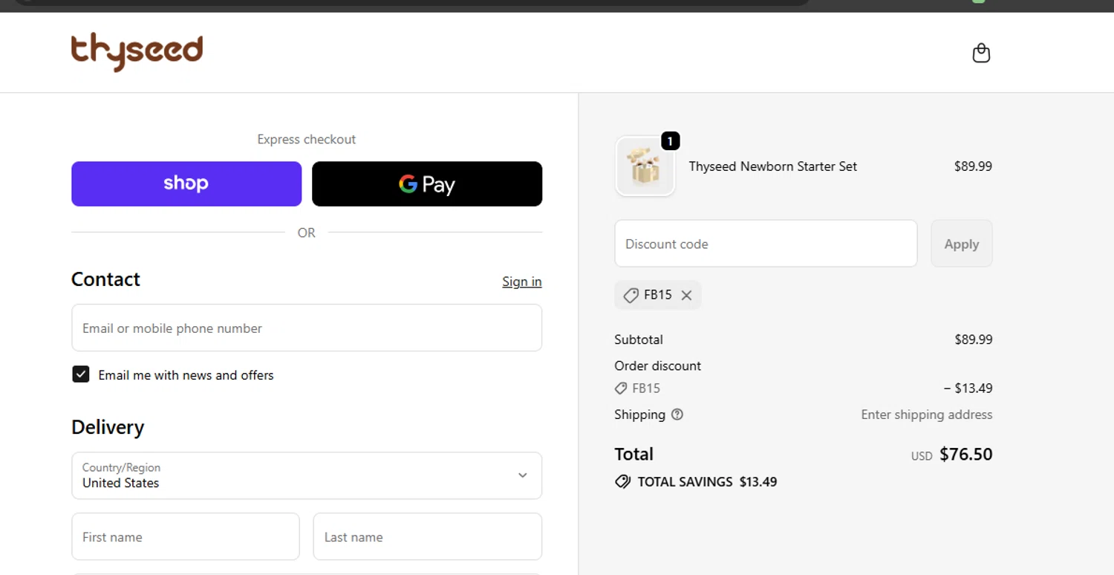Click the Subtotal $89.99 value
This screenshot has width=1114, height=575.
coord(974,340)
